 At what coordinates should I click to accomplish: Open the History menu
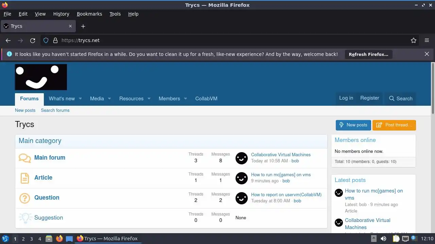coord(61,14)
